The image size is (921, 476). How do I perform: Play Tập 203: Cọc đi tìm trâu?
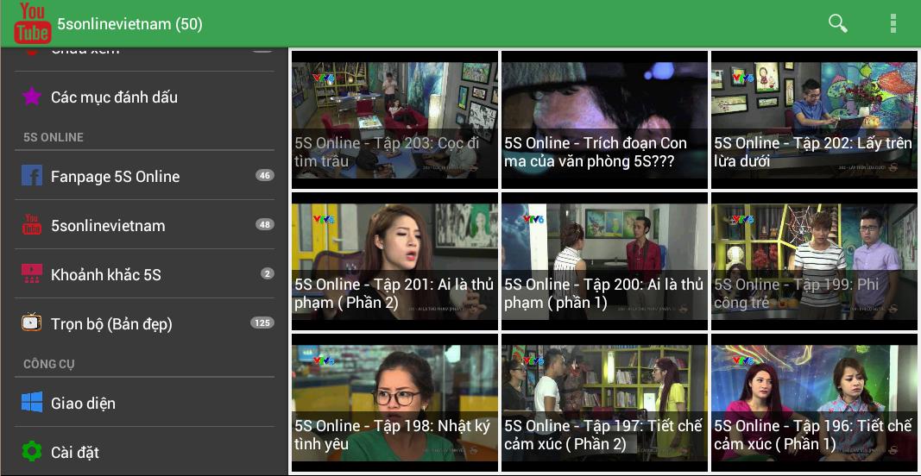coord(394,120)
